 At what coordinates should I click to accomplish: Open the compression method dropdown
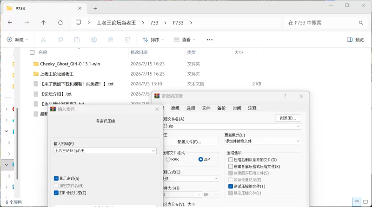point(216,179)
